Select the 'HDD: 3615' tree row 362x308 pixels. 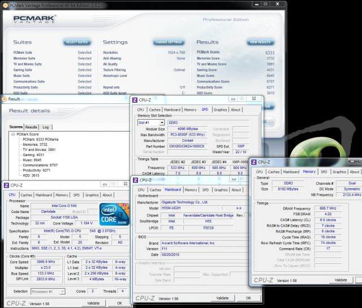tap(31, 176)
